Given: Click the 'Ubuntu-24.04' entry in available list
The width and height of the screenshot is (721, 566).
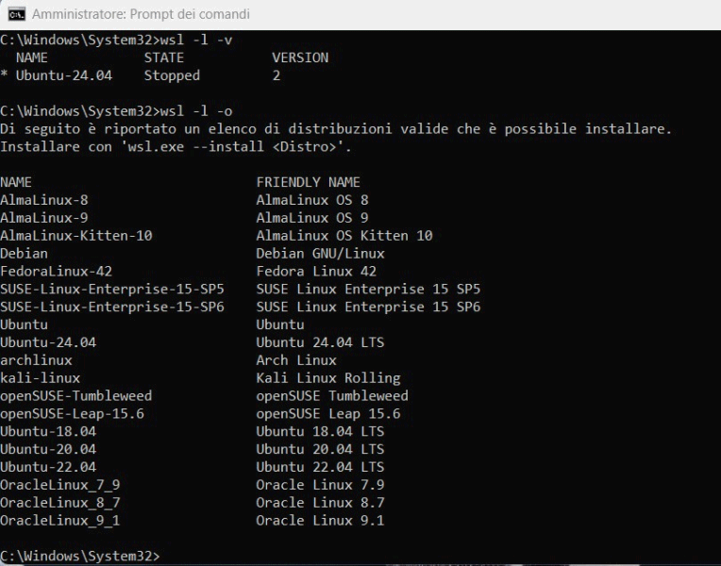Looking at the screenshot, I should click(48, 342).
